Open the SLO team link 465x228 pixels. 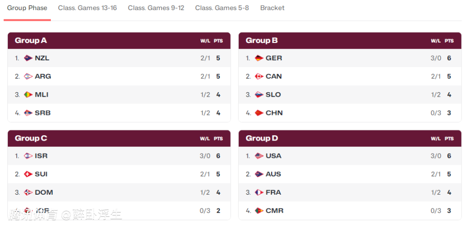click(273, 95)
